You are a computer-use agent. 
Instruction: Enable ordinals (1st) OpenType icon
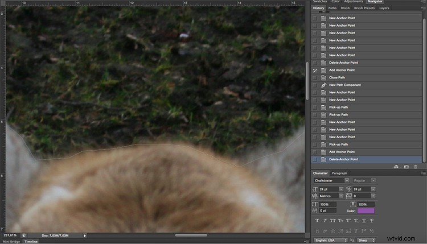(364, 231)
